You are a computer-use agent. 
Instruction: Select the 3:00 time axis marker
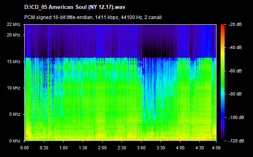[x=141, y=148]
